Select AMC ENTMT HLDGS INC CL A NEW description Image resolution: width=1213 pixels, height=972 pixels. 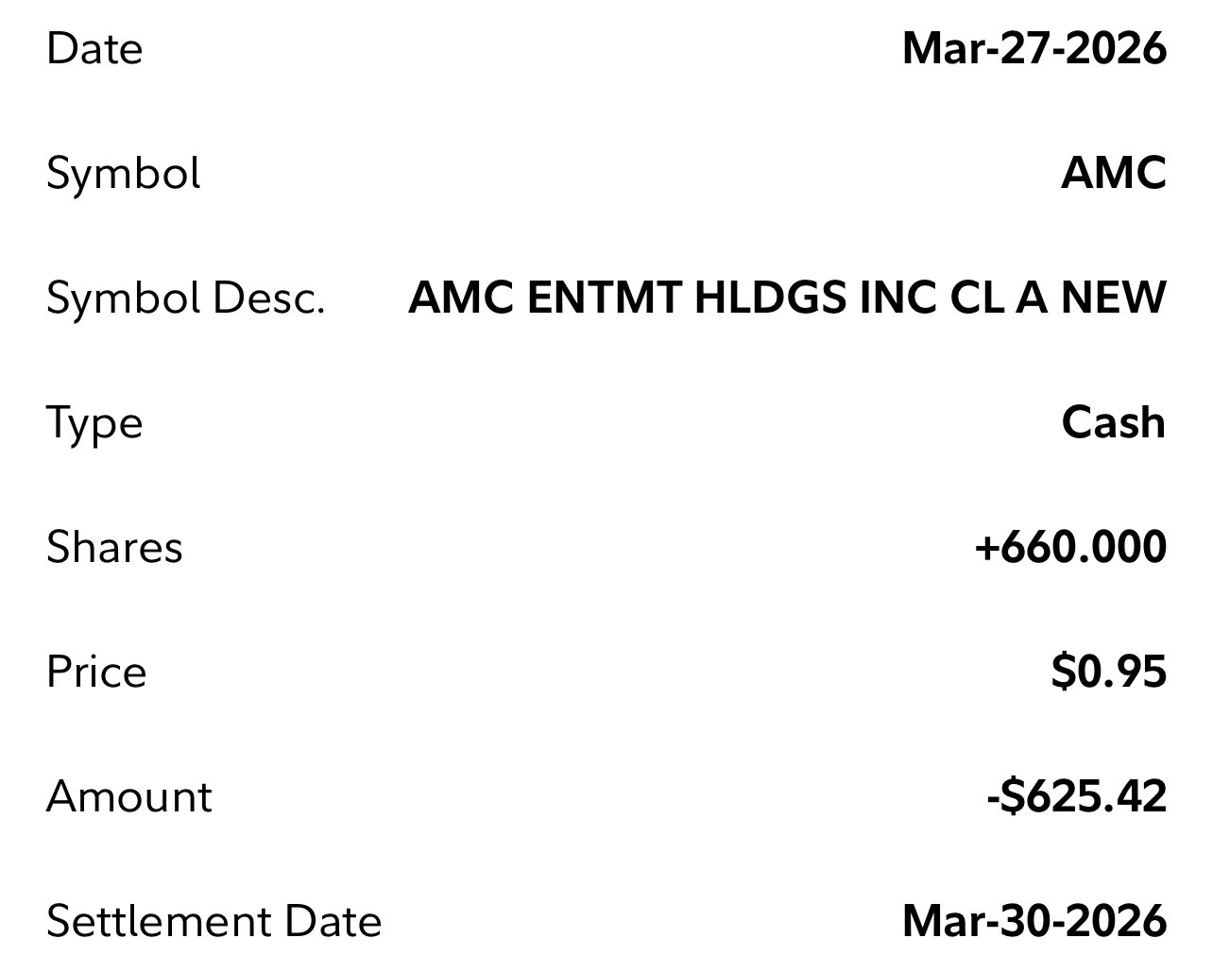(787, 298)
